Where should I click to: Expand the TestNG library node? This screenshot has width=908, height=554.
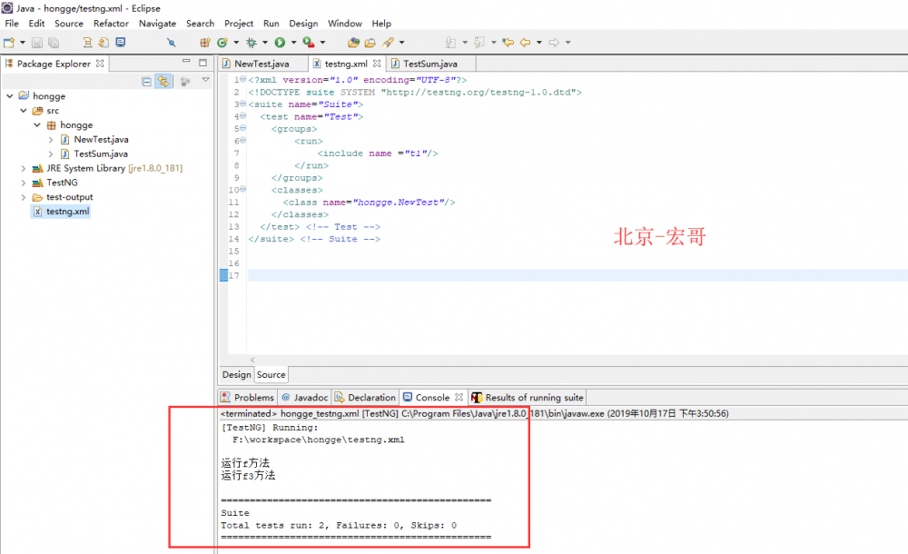[x=24, y=183]
